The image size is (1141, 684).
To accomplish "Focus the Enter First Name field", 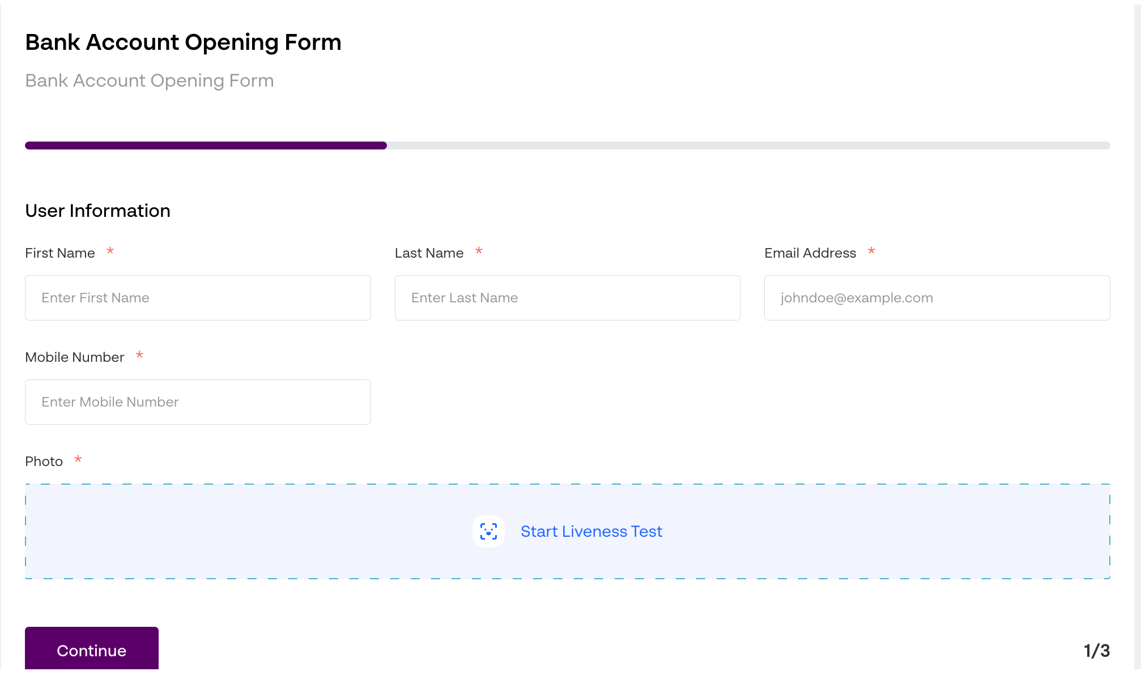I will pyautogui.click(x=198, y=298).
